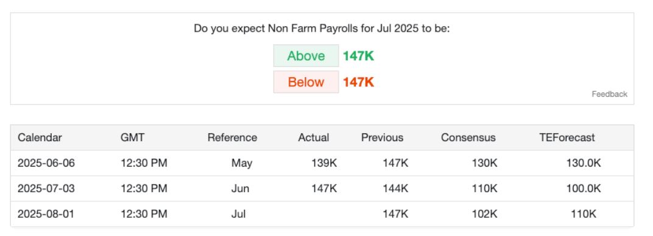Vote Above for Non Farm Payrolls
653x236 pixels.
click(306, 56)
